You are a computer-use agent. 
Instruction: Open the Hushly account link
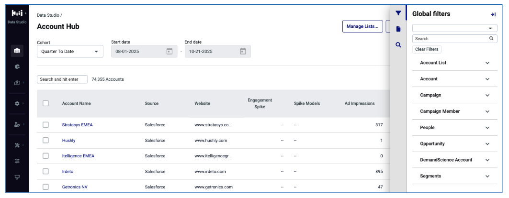point(69,141)
